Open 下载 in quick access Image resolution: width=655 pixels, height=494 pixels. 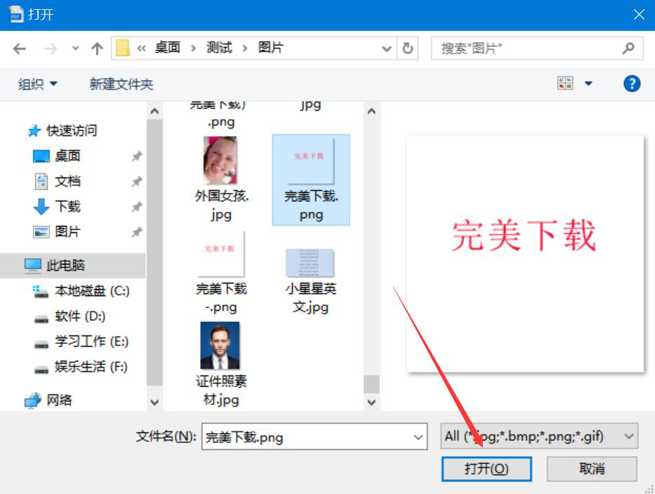click(67, 206)
